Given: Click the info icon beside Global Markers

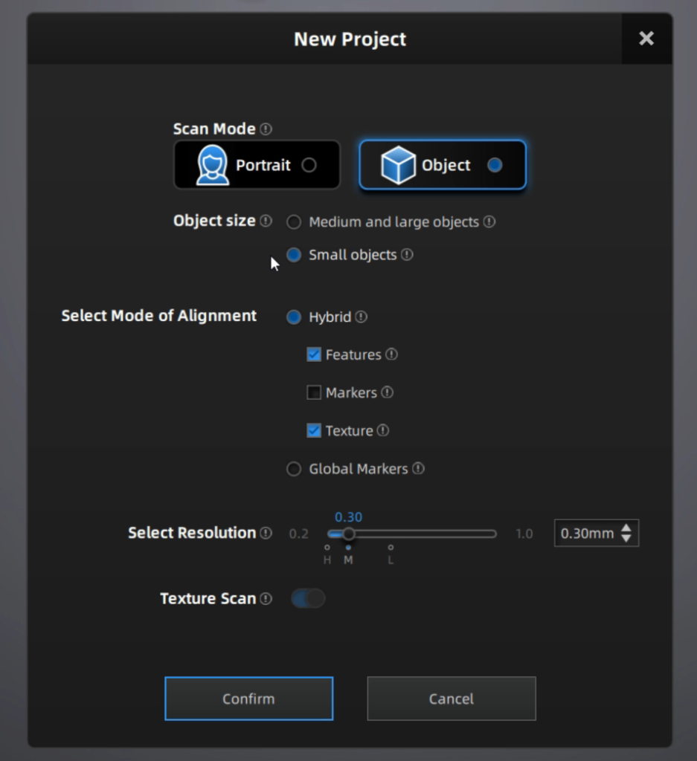Looking at the screenshot, I should [419, 469].
